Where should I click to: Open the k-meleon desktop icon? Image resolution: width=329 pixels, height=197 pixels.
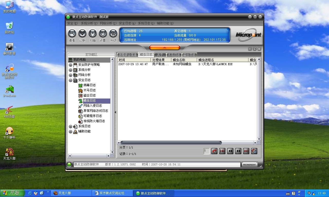pos(9,91)
